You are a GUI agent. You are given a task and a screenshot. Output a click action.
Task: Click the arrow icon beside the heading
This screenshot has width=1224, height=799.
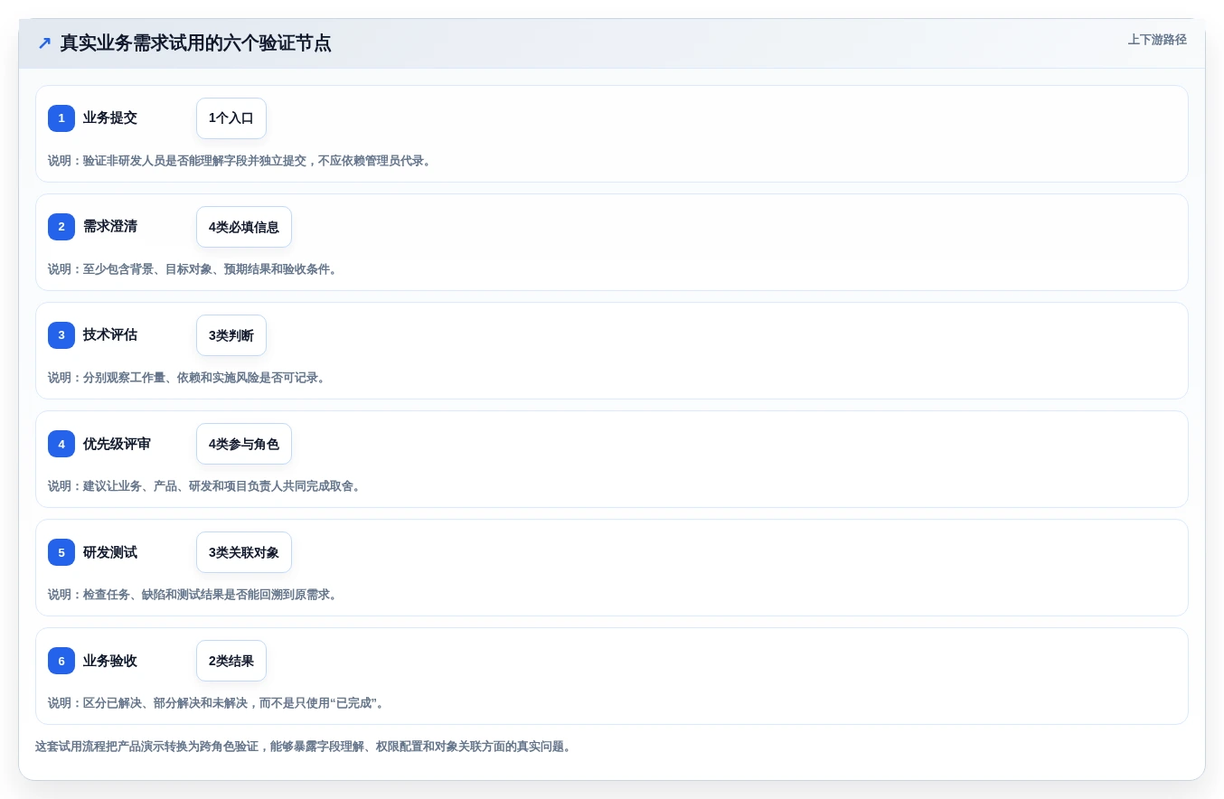point(44,43)
